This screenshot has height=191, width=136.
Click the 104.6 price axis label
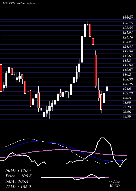(127, 89)
